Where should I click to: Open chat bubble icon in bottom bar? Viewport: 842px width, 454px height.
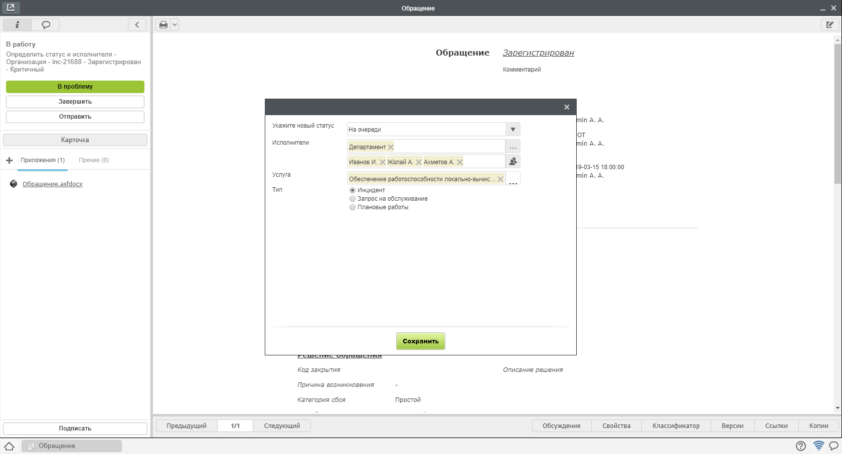834,445
